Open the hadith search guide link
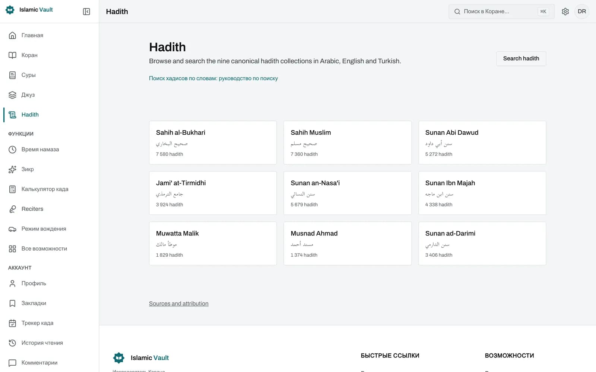Viewport: 596px width, 372px height. click(213, 78)
